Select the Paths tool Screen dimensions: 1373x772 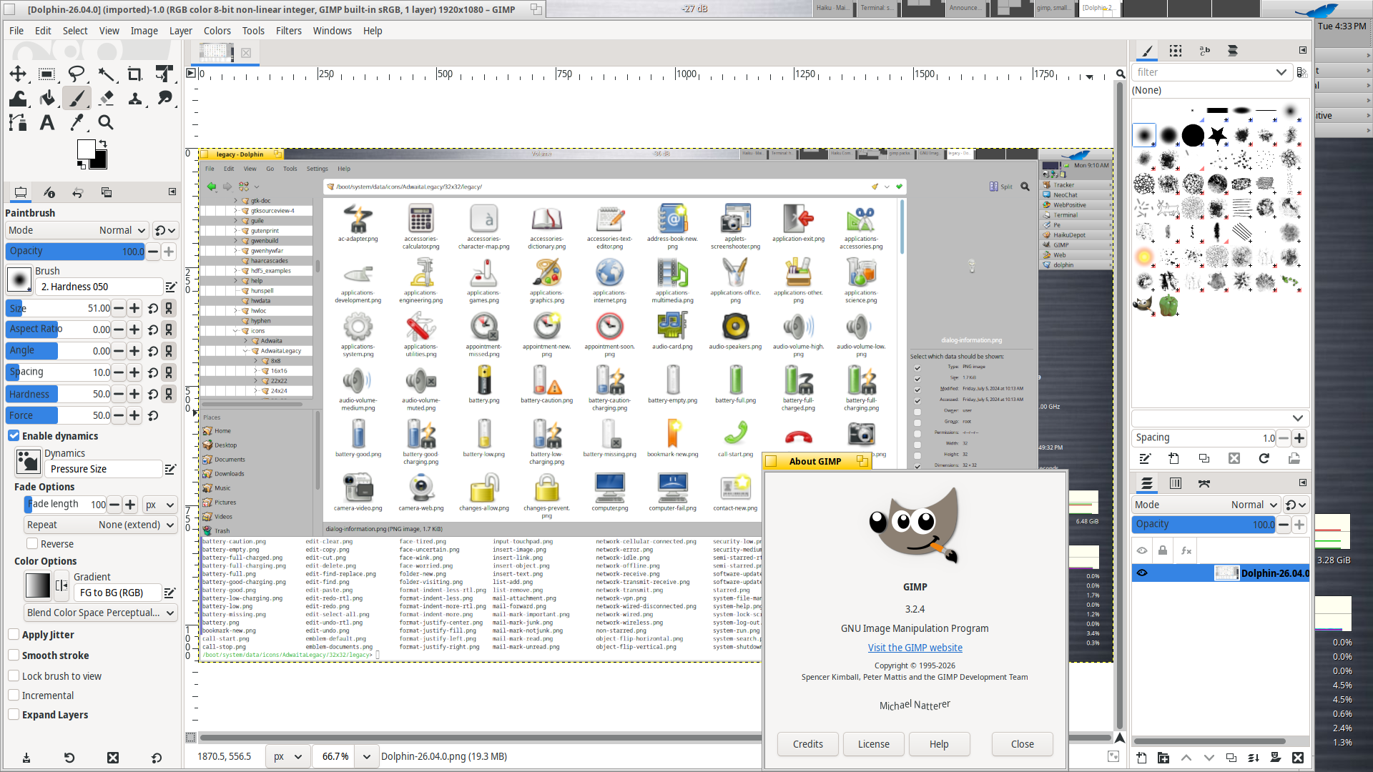pos(18,122)
